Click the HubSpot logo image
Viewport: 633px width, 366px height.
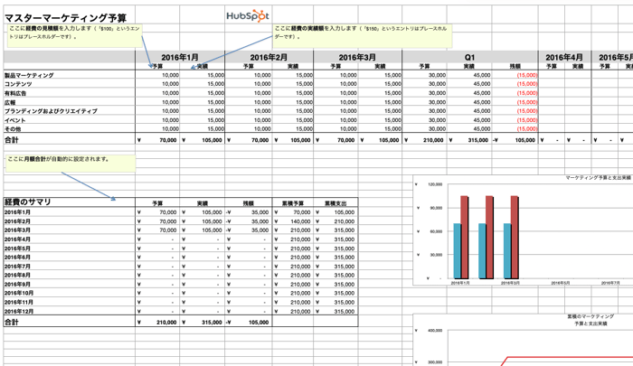248,15
